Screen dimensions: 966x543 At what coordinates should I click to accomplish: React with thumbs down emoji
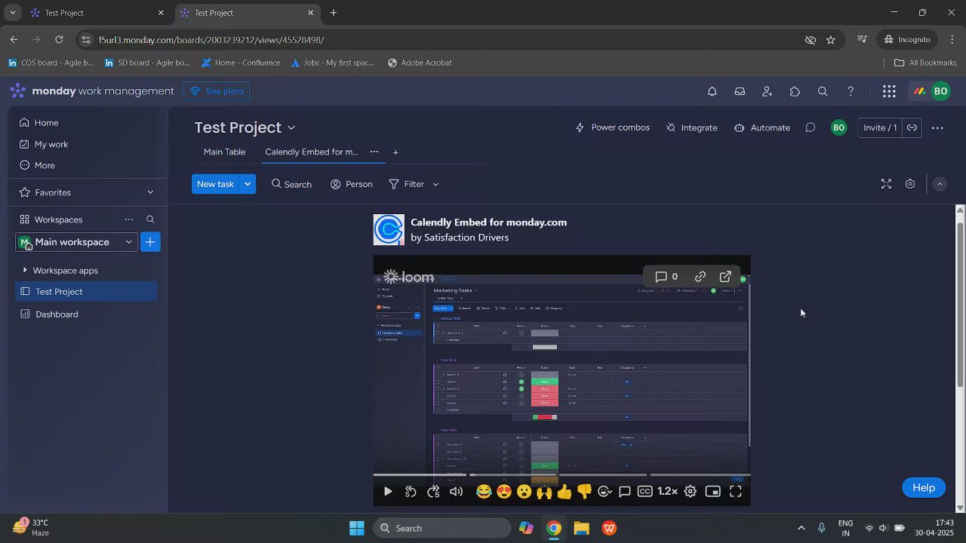coord(584,492)
